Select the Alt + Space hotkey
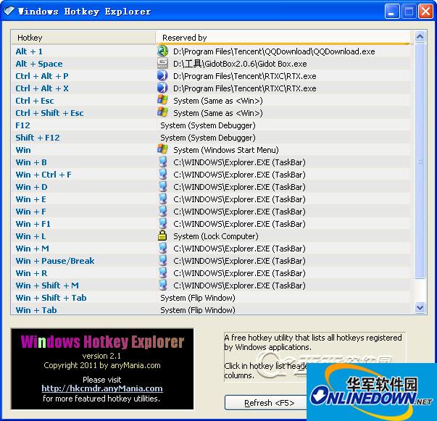The image size is (437, 421). (39, 64)
